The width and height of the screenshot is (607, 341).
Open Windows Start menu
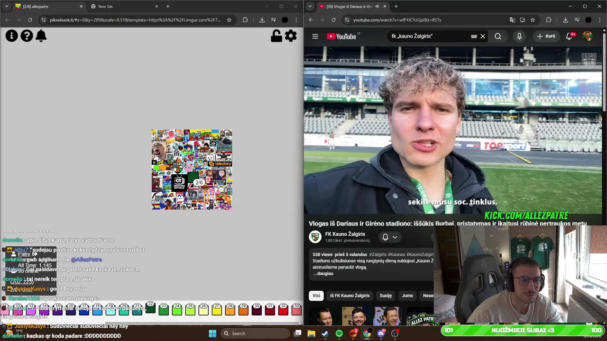(x=212, y=333)
